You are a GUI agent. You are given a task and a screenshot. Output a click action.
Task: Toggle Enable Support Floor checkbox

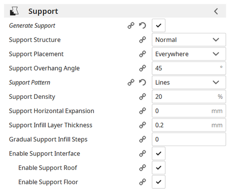click(x=158, y=182)
